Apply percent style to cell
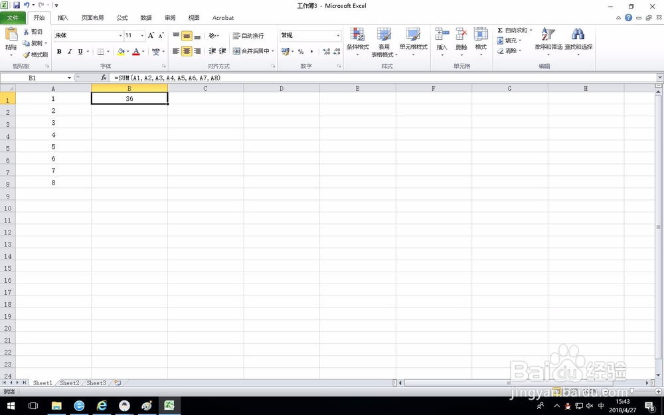Image resolution: width=664 pixels, height=415 pixels. pyautogui.click(x=301, y=52)
